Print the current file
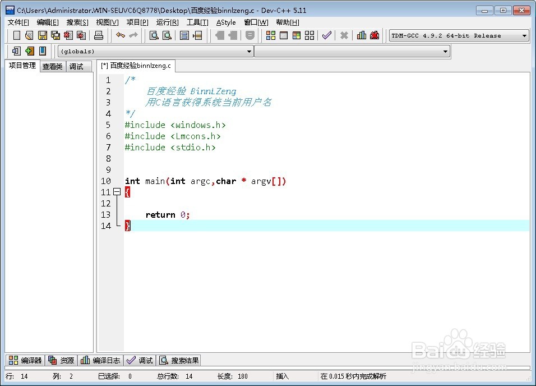The width and height of the screenshot is (536, 386). [99, 35]
